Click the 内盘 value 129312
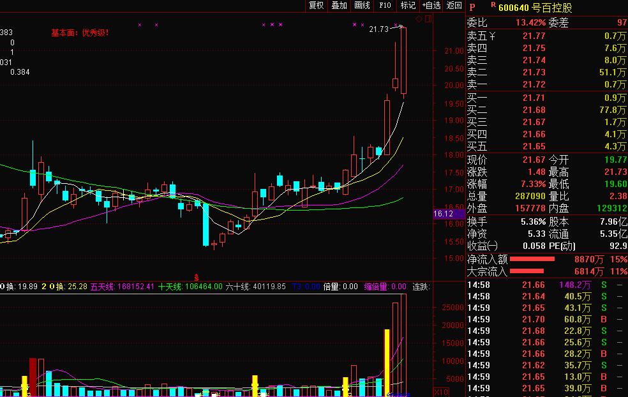Viewport: 628px width, 397px height. pos(612,208)
